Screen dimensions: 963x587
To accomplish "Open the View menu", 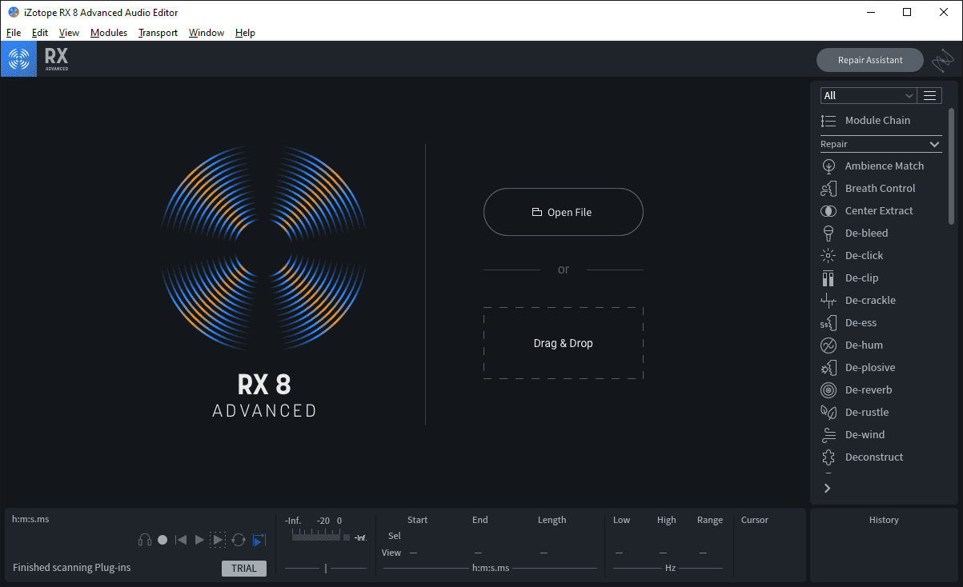I will click(x=70, y=33).
